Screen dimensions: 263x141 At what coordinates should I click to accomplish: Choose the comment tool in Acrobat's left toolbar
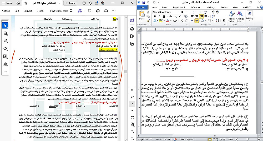[x=5, y=33]
